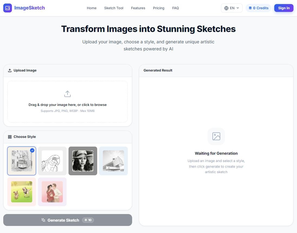The image size is (297, 233).
Task: Open the Pricing page
Action: coord(158,8)
